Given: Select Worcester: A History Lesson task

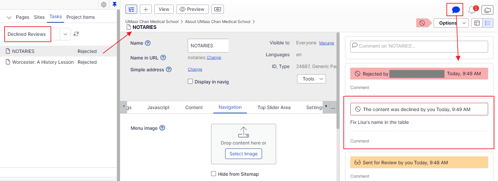Looking at the screenshot, I should 43,62.
